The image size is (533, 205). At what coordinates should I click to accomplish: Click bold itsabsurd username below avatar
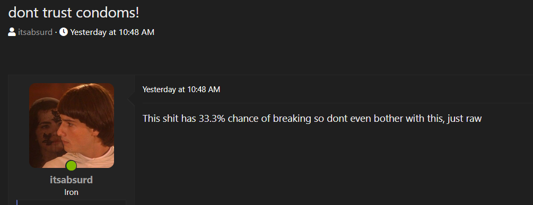[72, 180]
